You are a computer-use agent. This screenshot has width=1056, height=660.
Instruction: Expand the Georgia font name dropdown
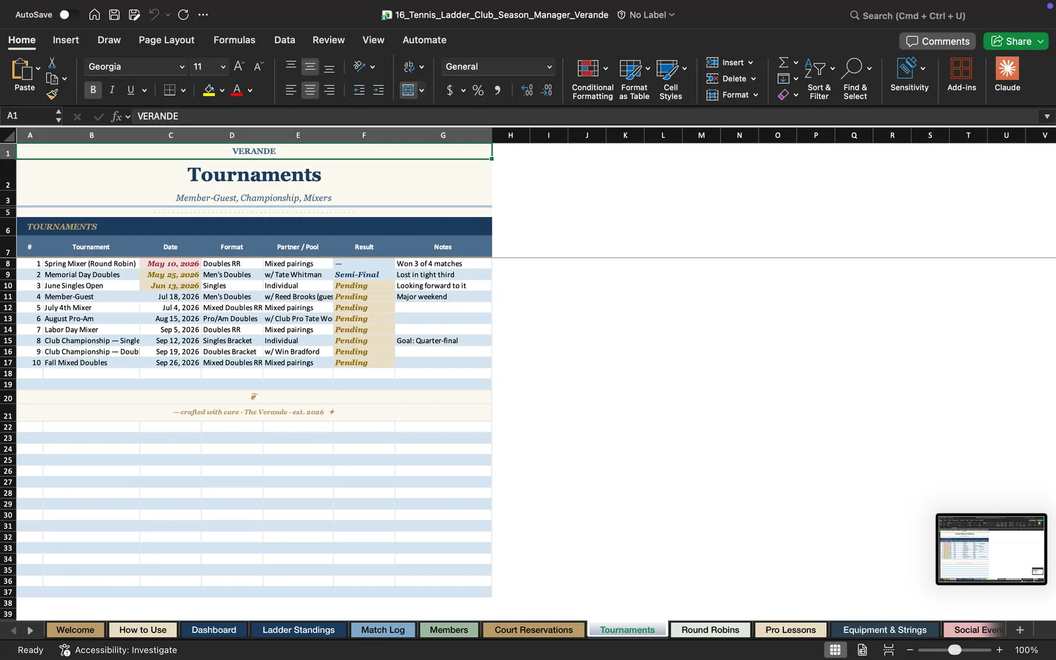[182, 67]
